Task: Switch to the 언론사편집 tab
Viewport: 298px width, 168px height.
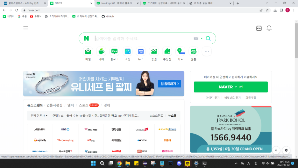Action: [54, 105]
